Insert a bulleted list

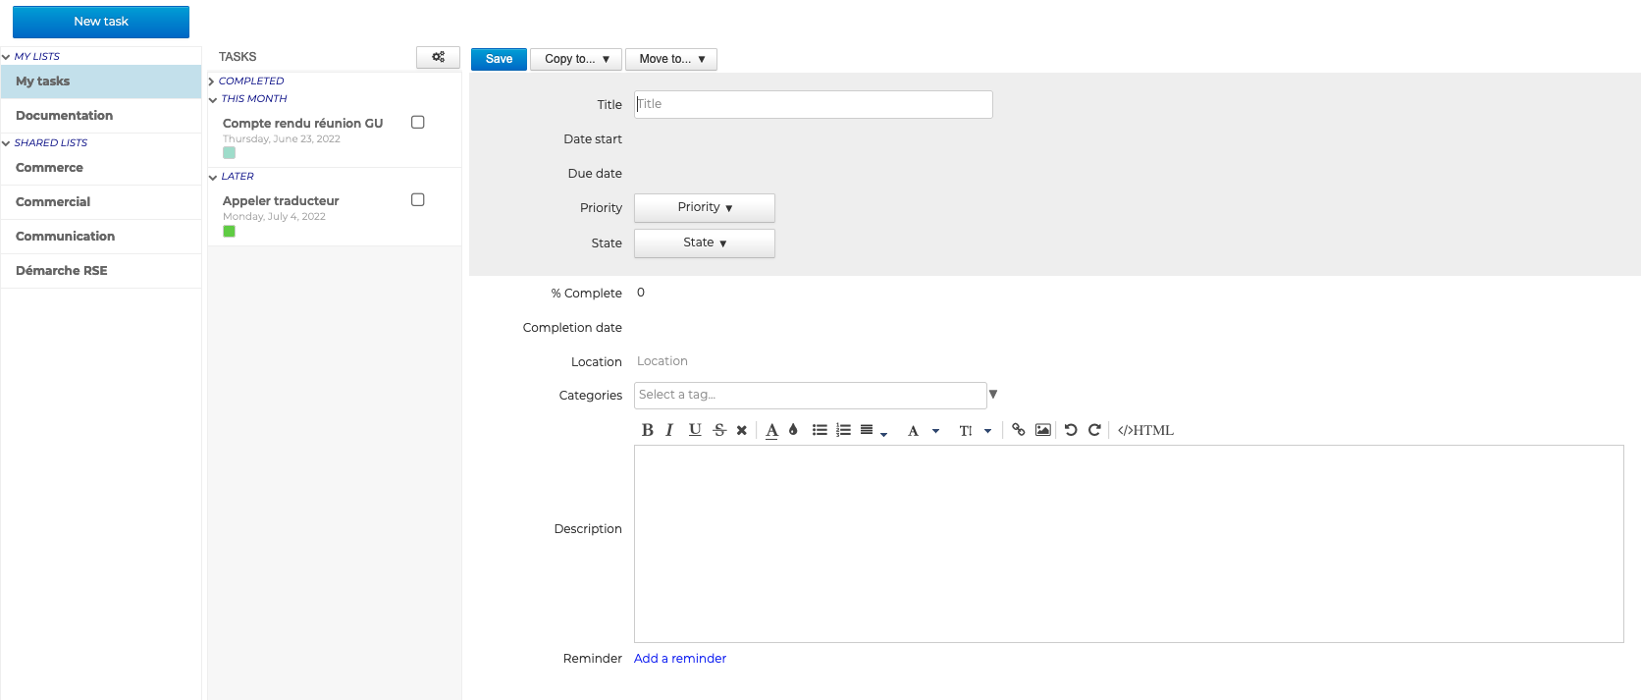(820, 430)
